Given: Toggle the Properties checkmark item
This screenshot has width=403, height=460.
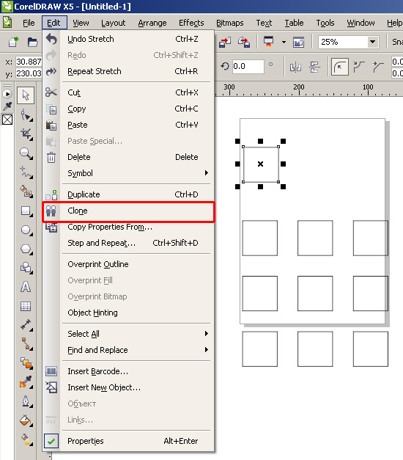Looking at the screenshot, I should [x=129, y=441].
